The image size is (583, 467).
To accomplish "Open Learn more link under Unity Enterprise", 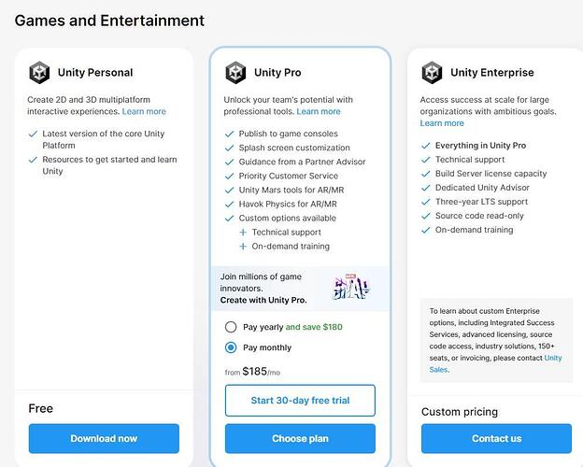I will tap(442, 123).
